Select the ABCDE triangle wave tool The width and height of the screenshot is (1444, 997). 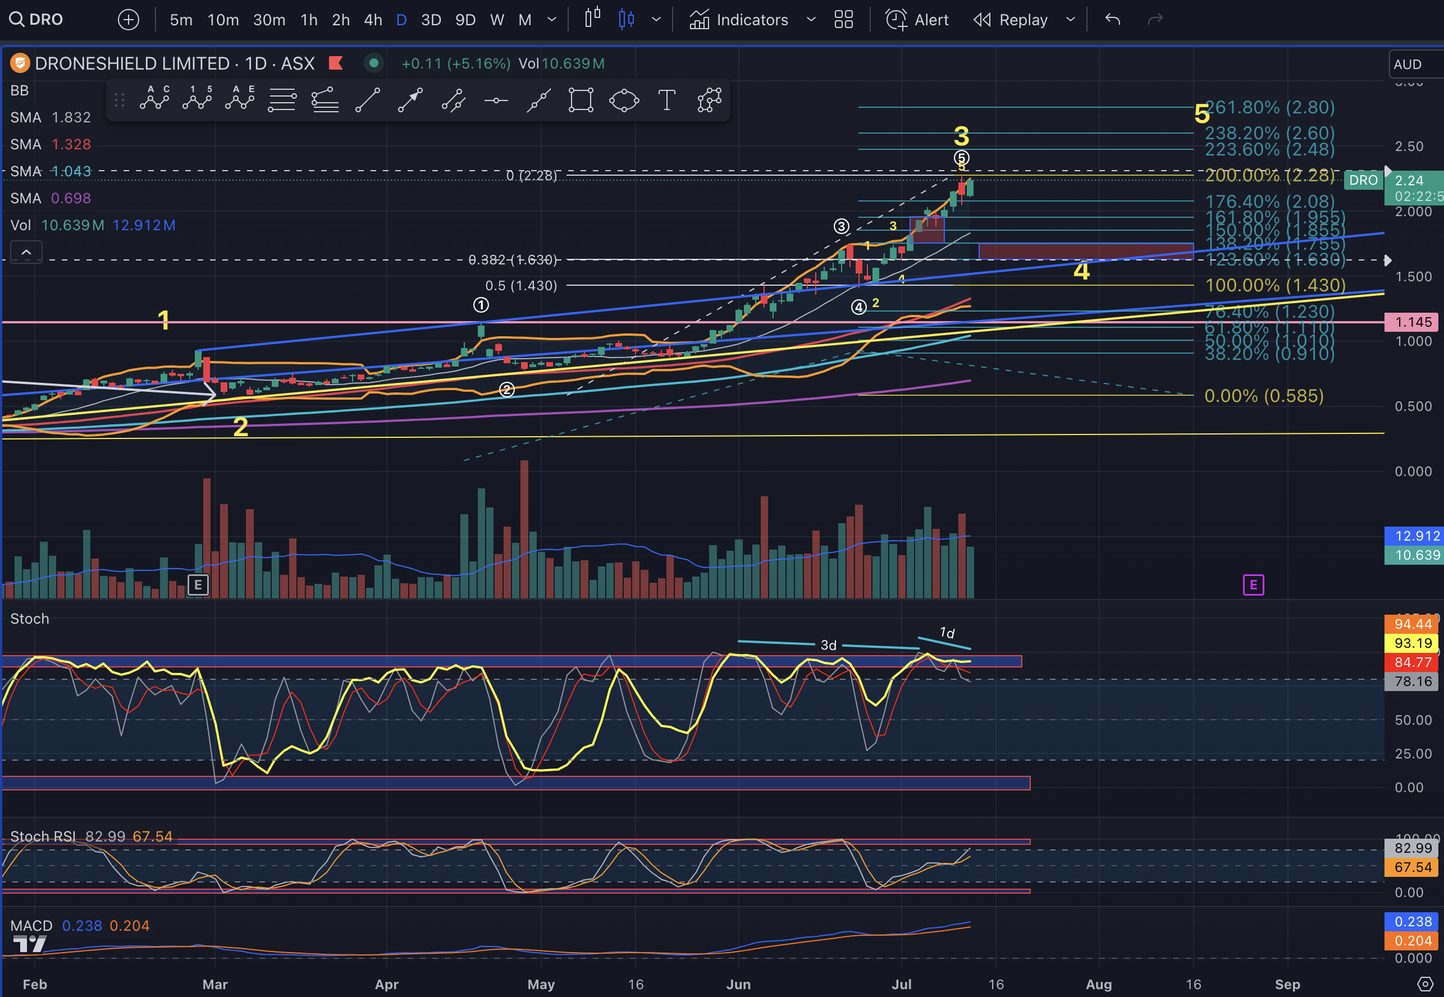[239, 99]
